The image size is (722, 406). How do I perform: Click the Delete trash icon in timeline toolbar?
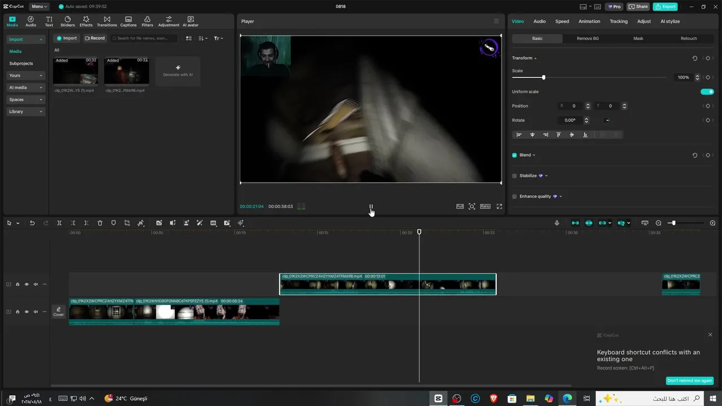pos(100,223)
